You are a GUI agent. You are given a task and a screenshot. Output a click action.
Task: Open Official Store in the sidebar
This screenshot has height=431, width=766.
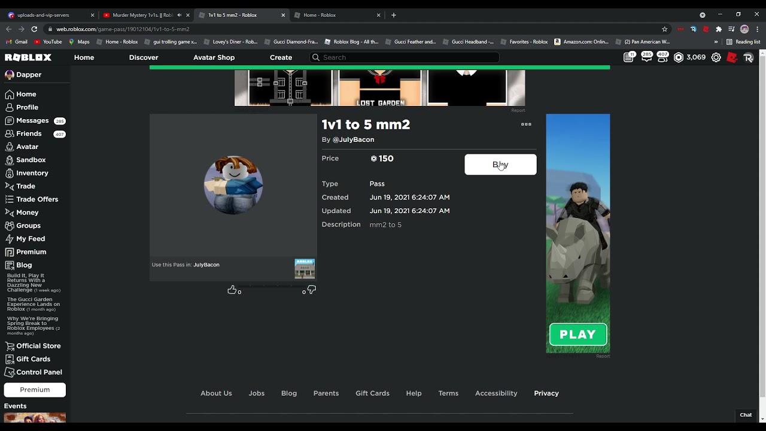(38, 346)
